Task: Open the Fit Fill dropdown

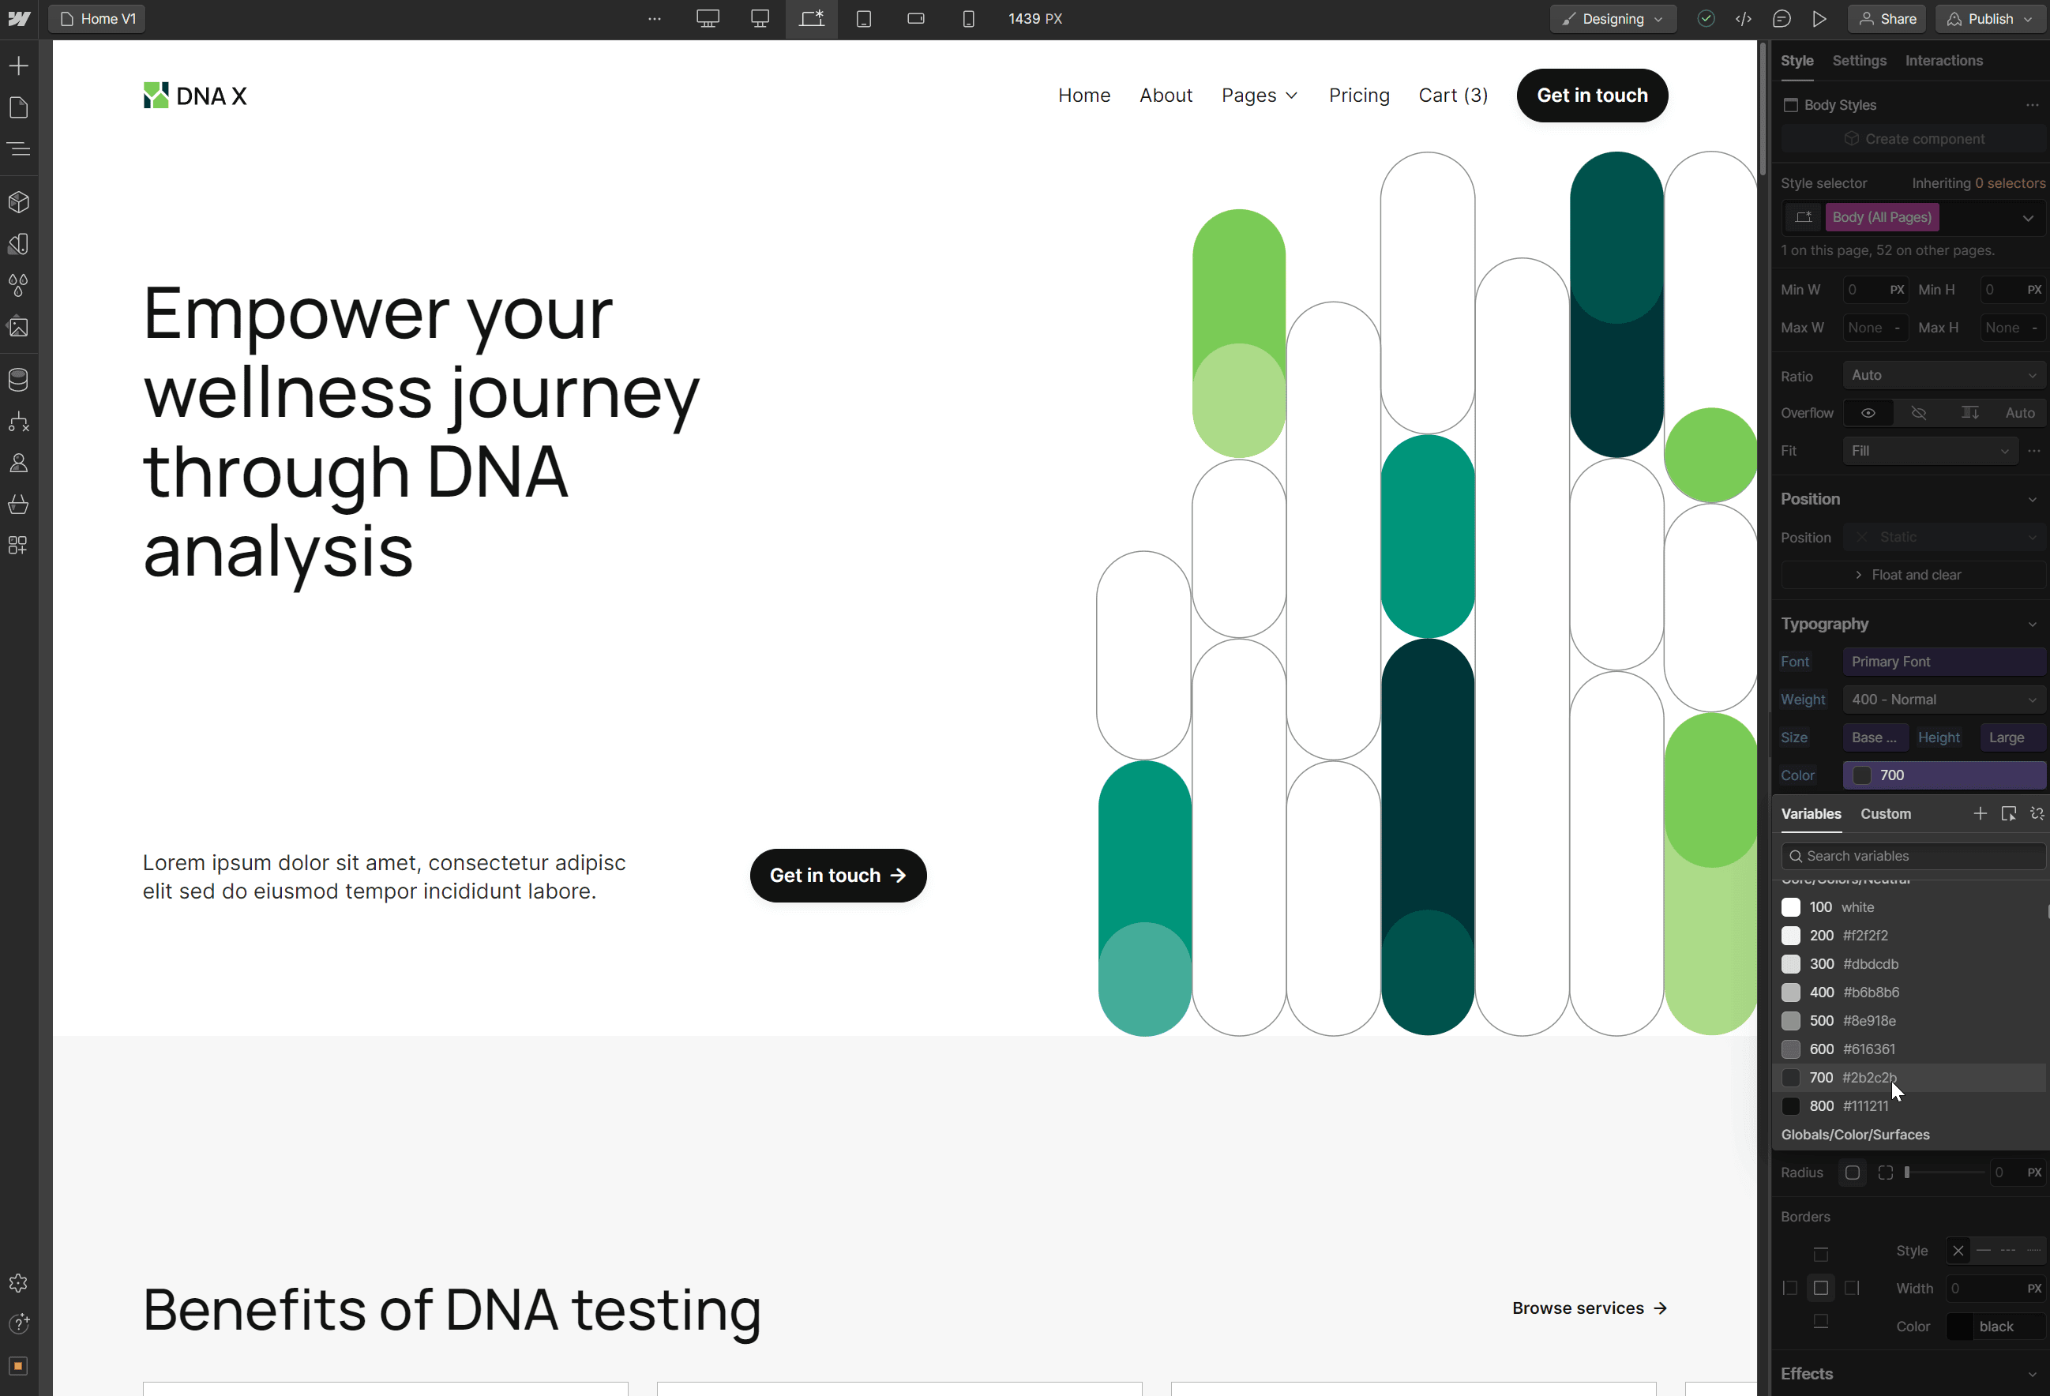Action: [1930, 451]
